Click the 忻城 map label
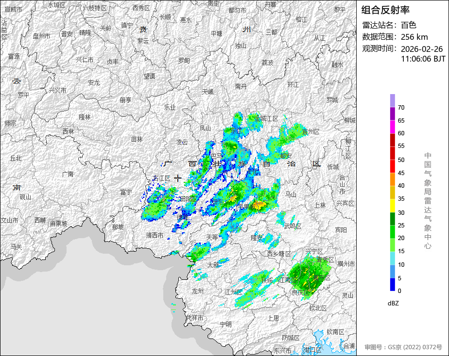The width and height of the screenshot is (449, 356). [333, 166]
